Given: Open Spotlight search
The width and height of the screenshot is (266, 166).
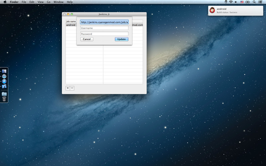Looking at the screenshot, I should click(254, 2).
